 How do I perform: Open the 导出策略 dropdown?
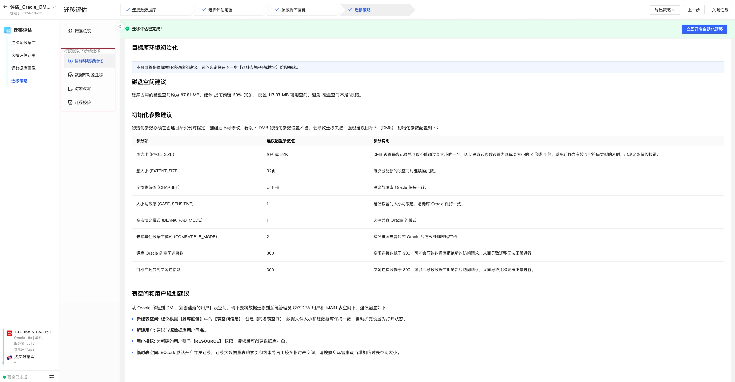click(x=665, y=10)
